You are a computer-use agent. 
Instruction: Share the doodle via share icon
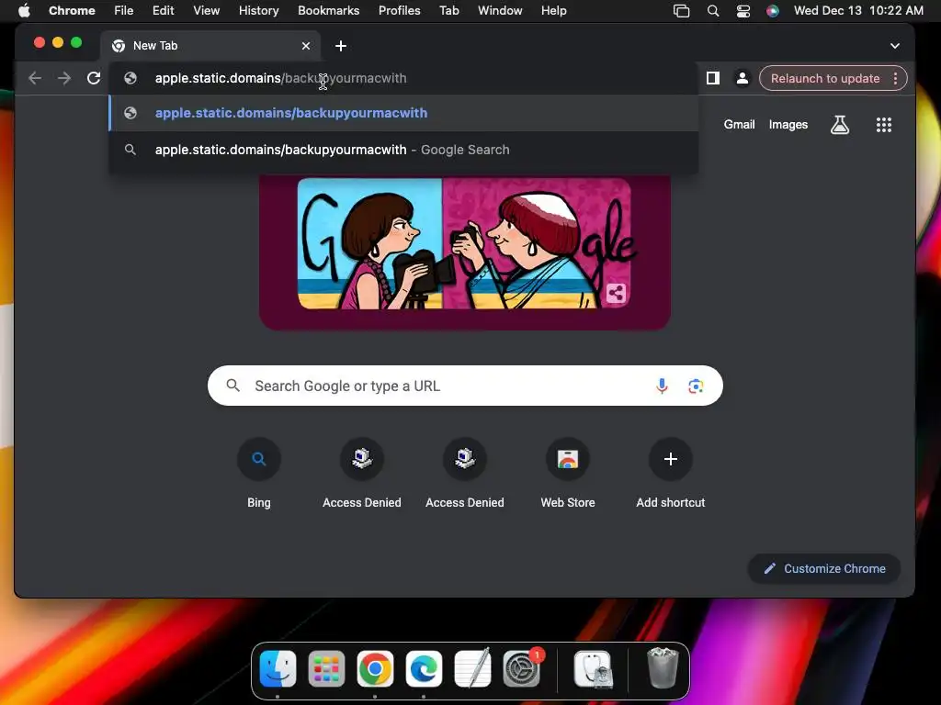(616, 293)
